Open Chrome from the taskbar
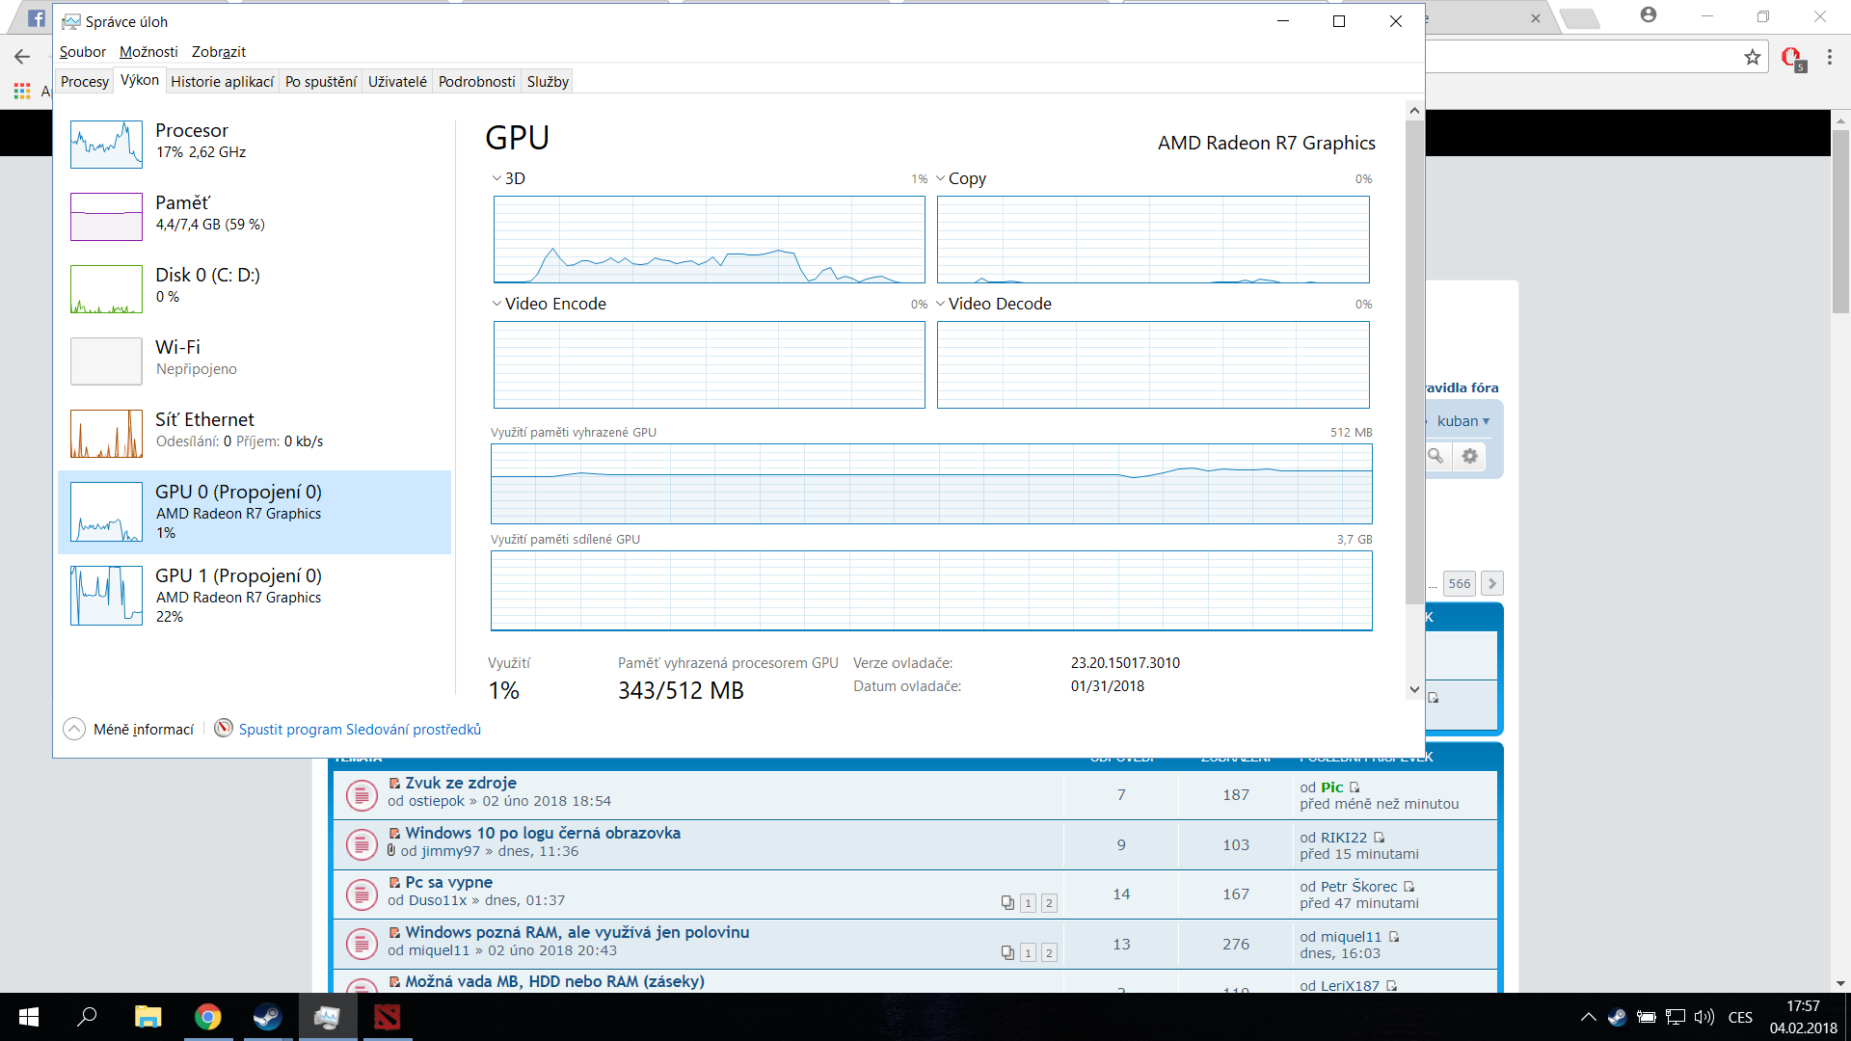The image size is (1851, 1041). [x=207, y=1017]
